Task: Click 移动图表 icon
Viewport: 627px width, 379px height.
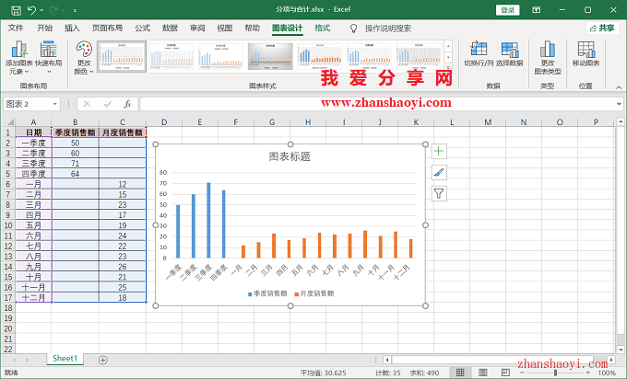Action: coord(586,54)
